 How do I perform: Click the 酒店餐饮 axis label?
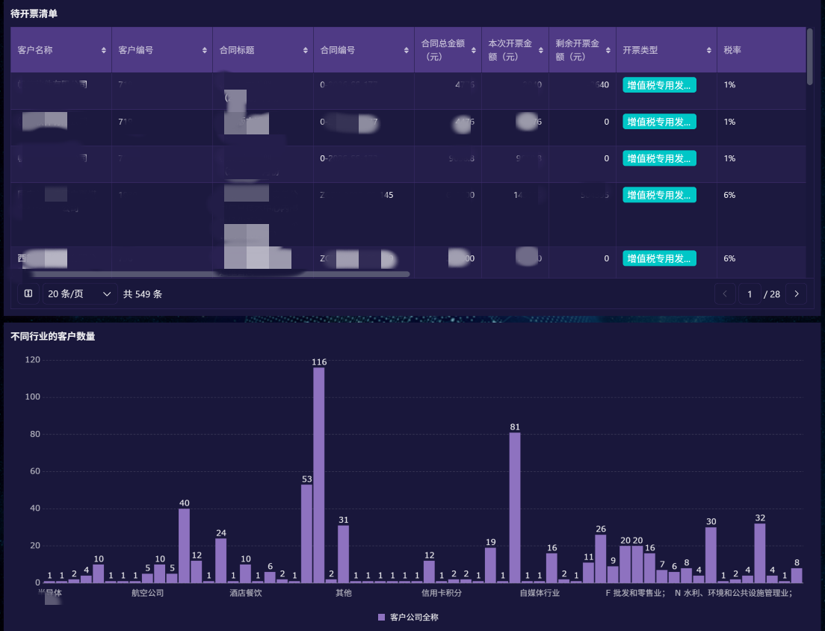246,593
